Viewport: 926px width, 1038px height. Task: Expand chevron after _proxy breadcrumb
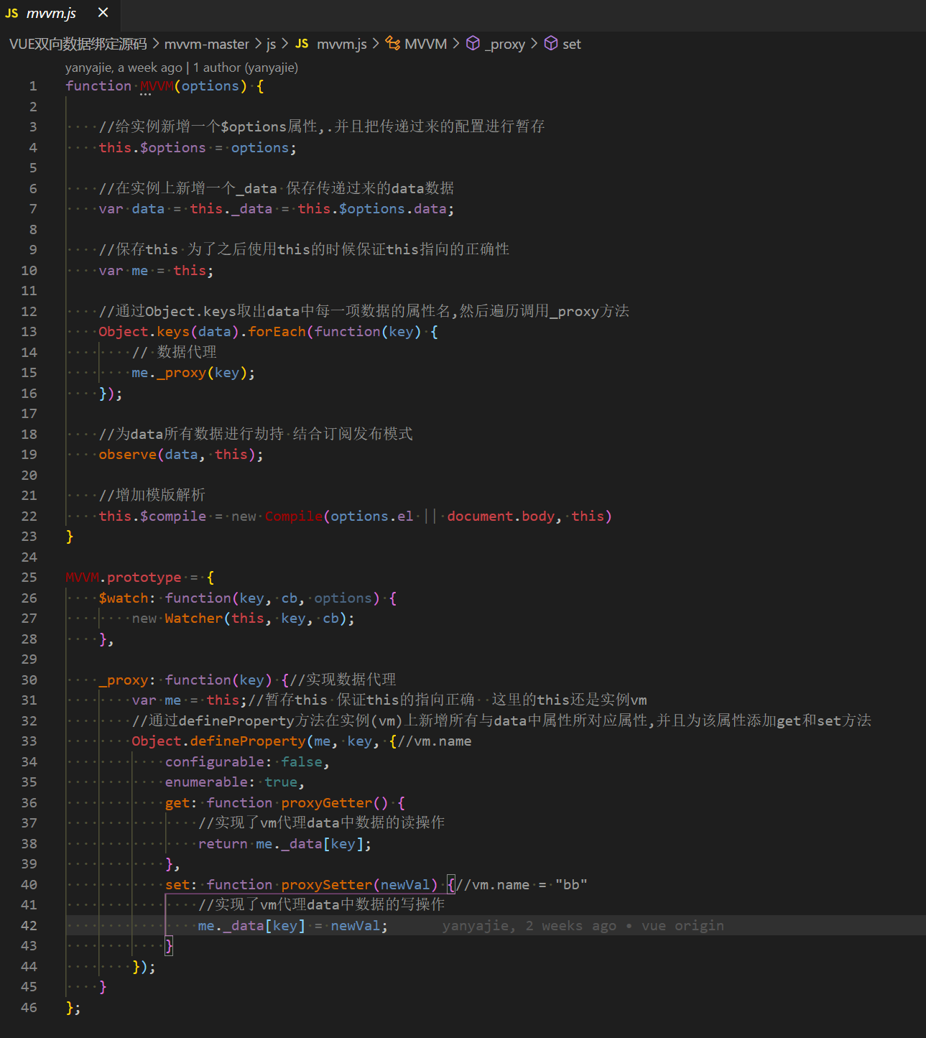tap(534, 44)
